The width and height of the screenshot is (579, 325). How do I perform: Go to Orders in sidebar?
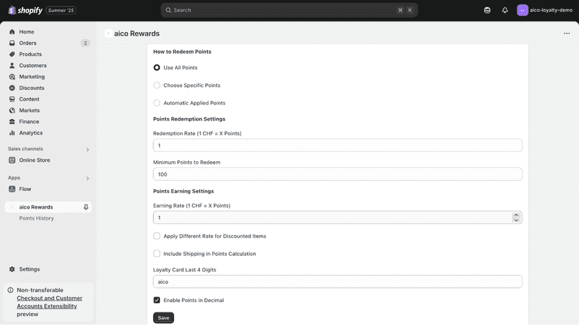pos(28,43)
